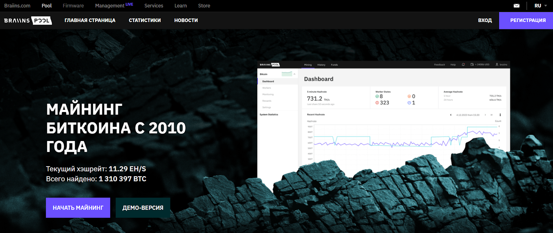
Task: Click Feedback in the dashboard preview
Action: tap(440, 64)
